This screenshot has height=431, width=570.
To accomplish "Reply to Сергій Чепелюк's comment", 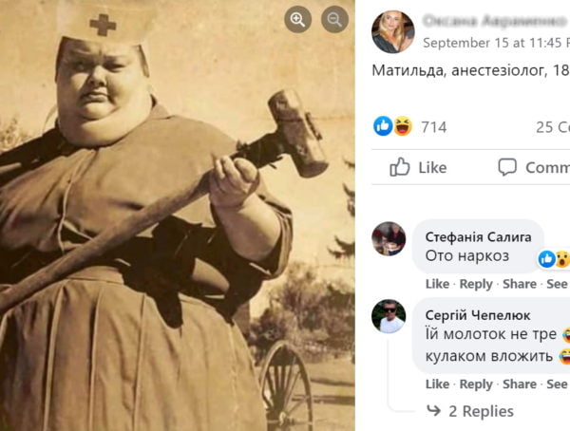I will (476, 384).
